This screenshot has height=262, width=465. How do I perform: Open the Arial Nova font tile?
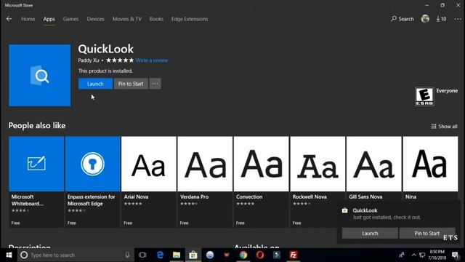tap(148, 182)
